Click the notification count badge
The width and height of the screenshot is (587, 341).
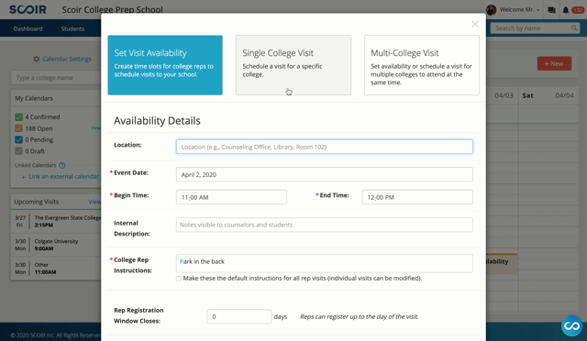[x=579, y=10]
